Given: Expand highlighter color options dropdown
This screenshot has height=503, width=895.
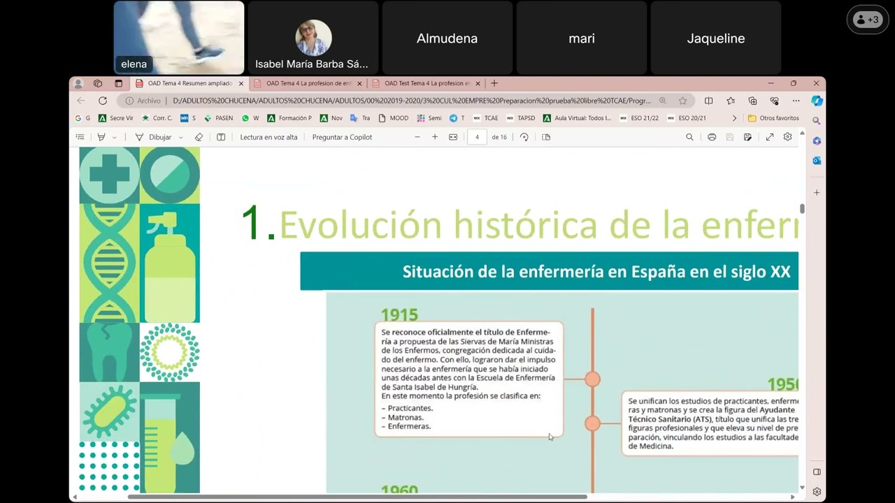Looking at the screenshot, I should [114, 137].
